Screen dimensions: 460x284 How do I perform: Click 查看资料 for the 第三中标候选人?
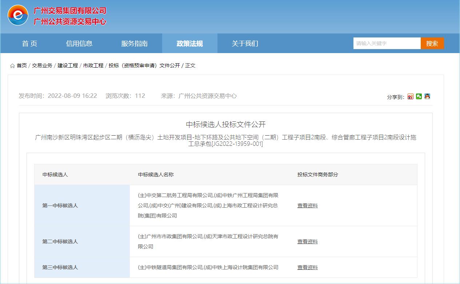pyautogui.click(x=307, y=267)
